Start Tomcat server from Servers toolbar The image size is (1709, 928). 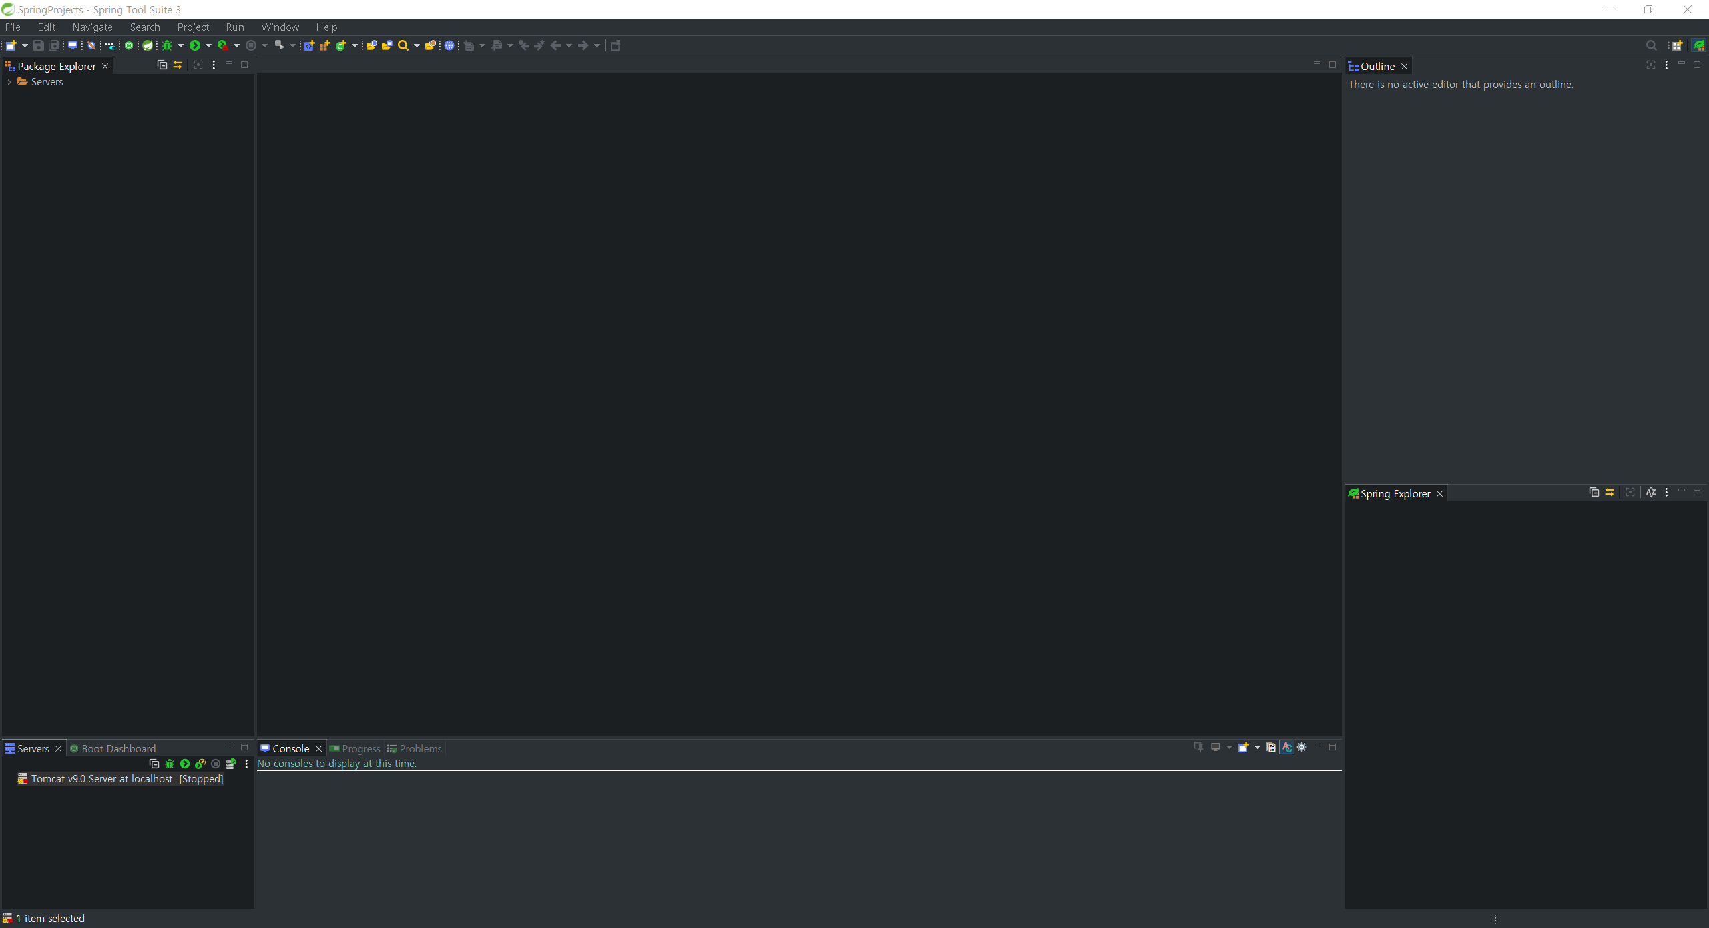(x=185, y=764)
